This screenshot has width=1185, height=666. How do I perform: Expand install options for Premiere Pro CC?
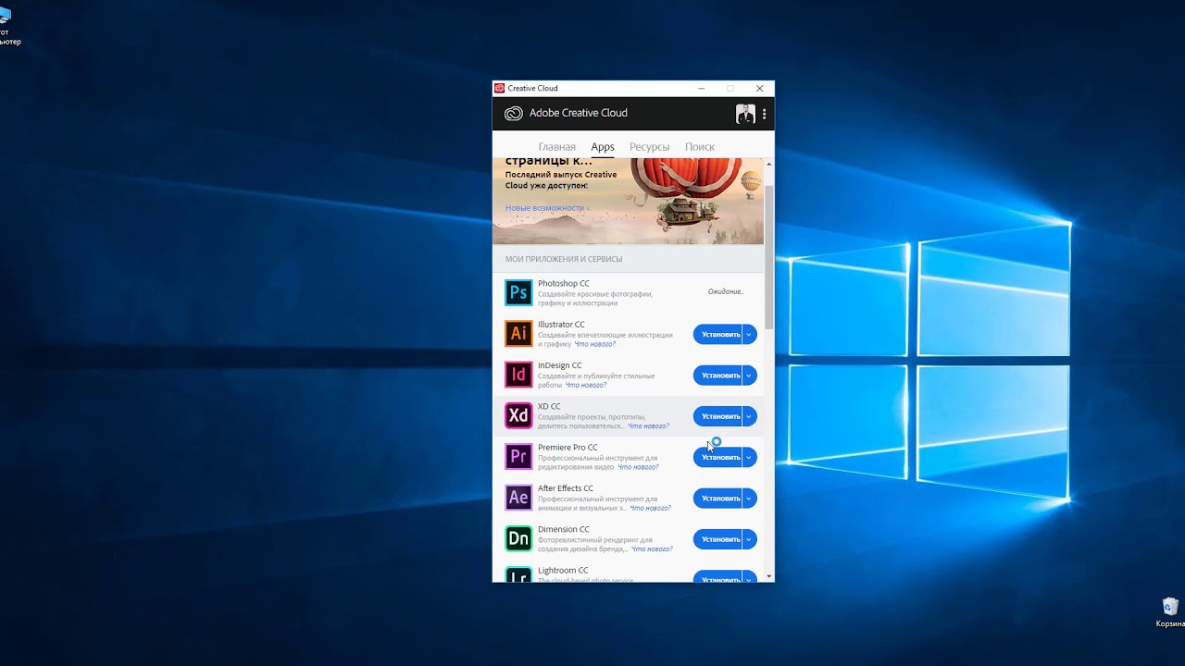tap(749, 457)
